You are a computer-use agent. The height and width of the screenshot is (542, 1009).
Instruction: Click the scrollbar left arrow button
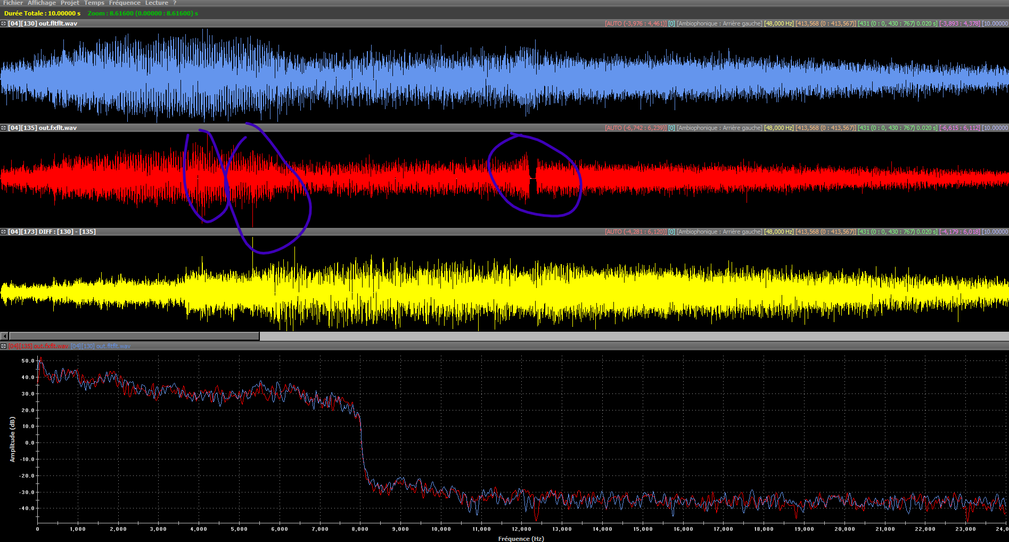pos(4,336)
